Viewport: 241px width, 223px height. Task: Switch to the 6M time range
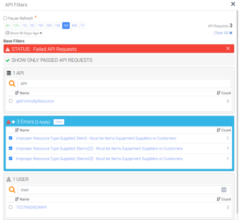(74, 25)
